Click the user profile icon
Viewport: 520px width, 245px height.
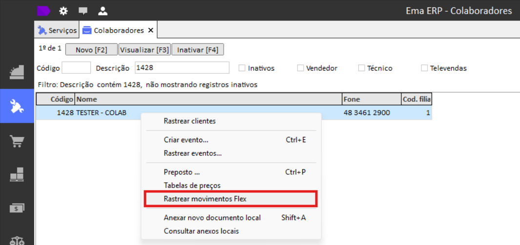click(103, 11)
